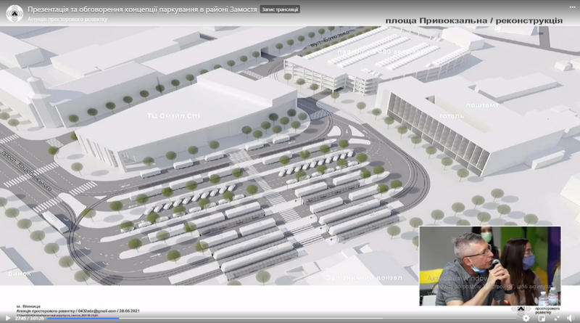
Task: Enter fullscreen mode in player
Action: click(558, 318)
